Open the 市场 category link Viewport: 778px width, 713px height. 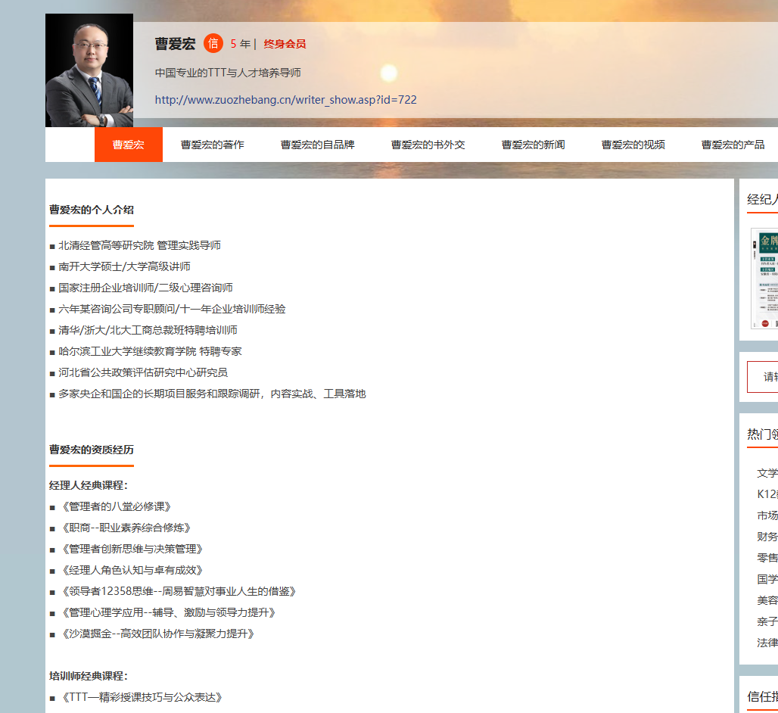pyautogui.click(x=767, y=515)
